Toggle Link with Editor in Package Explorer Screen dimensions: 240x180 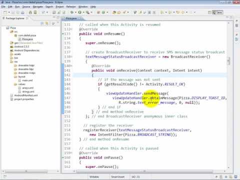click(x=47, y=23)
